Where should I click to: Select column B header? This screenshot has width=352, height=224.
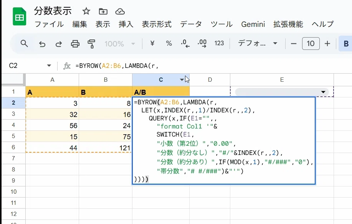pos(106,80)
